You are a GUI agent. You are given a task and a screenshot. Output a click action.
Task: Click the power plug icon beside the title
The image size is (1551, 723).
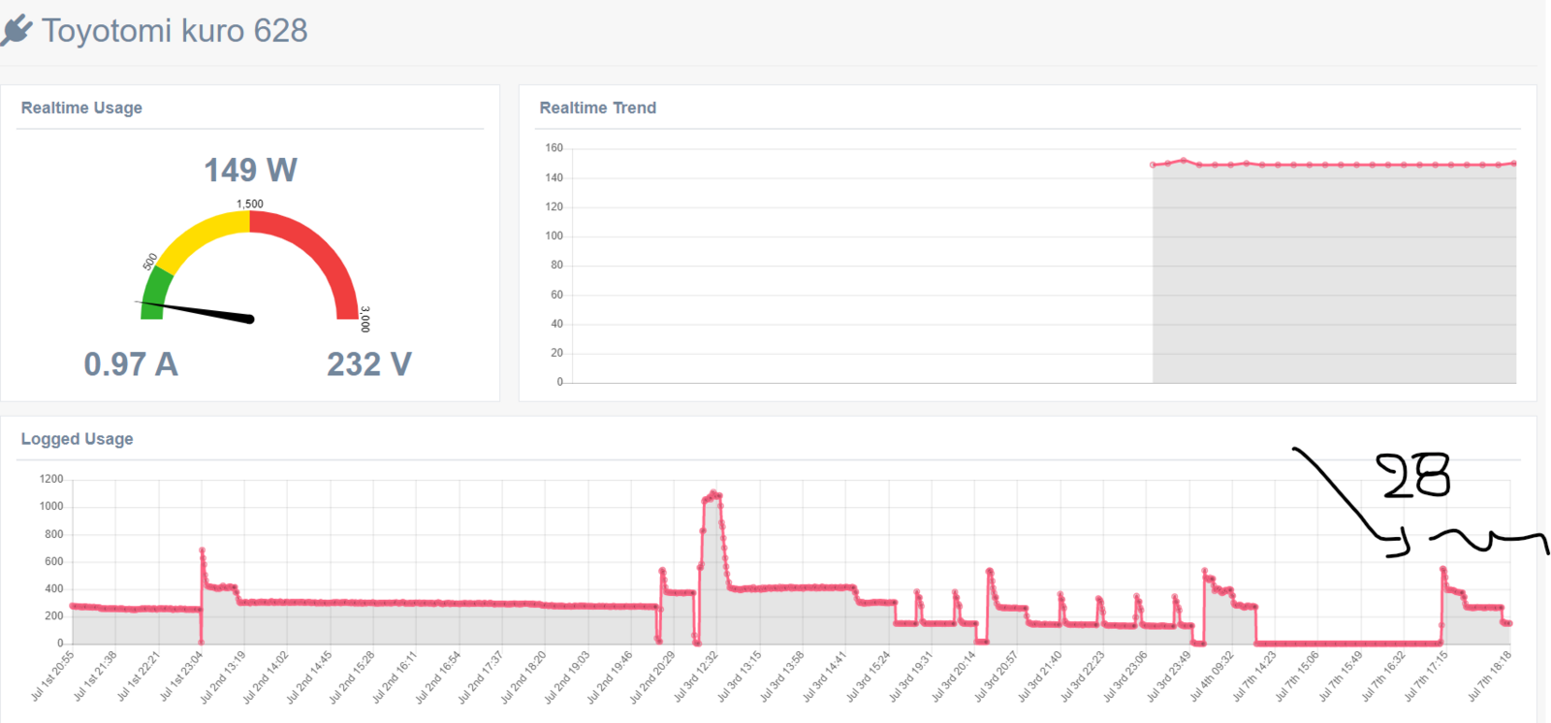16,30
